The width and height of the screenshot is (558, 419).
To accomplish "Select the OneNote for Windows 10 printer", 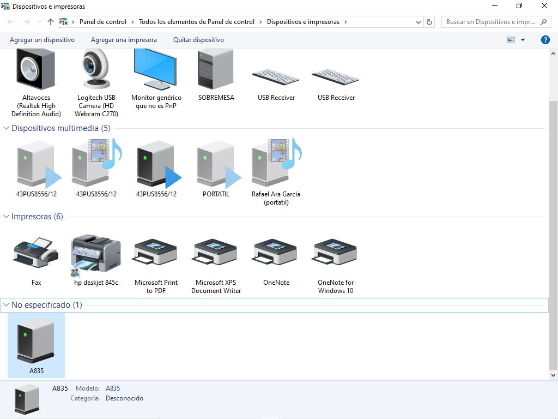I will 336,252.
